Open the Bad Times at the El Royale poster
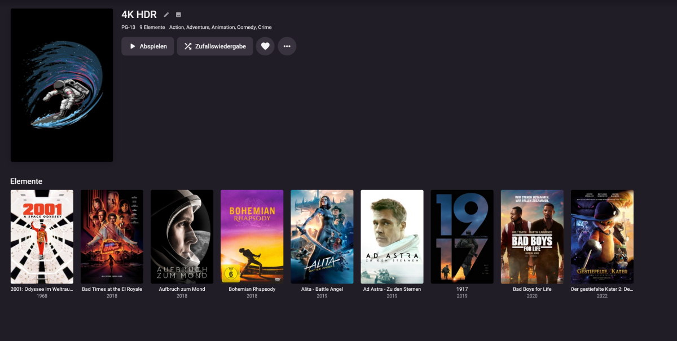677x341 pixels. click(112, 237)
